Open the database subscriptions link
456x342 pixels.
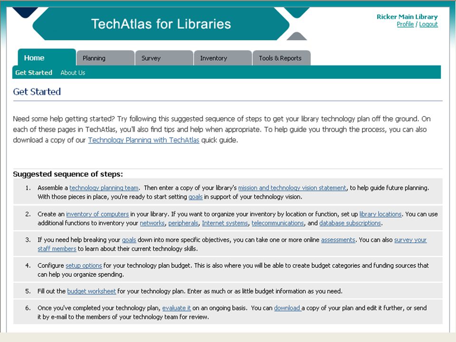[x=350, y=223]
